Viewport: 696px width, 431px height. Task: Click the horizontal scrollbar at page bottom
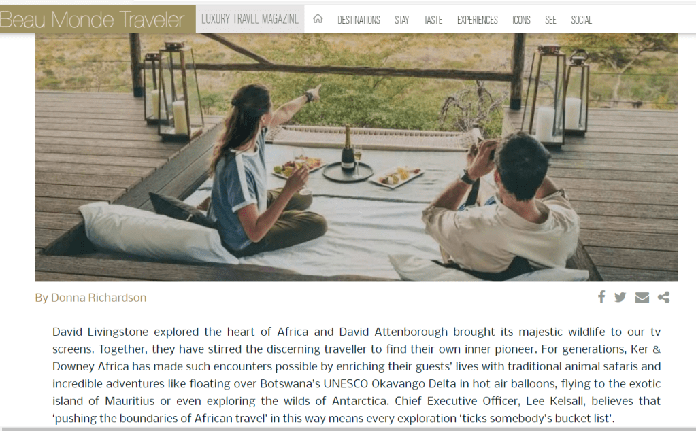click(348, 429)
